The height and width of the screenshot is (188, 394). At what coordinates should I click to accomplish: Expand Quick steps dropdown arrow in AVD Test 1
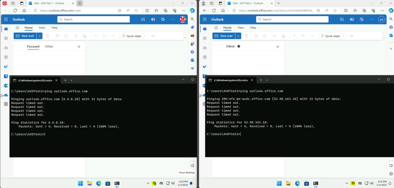[x=144, y=36]
